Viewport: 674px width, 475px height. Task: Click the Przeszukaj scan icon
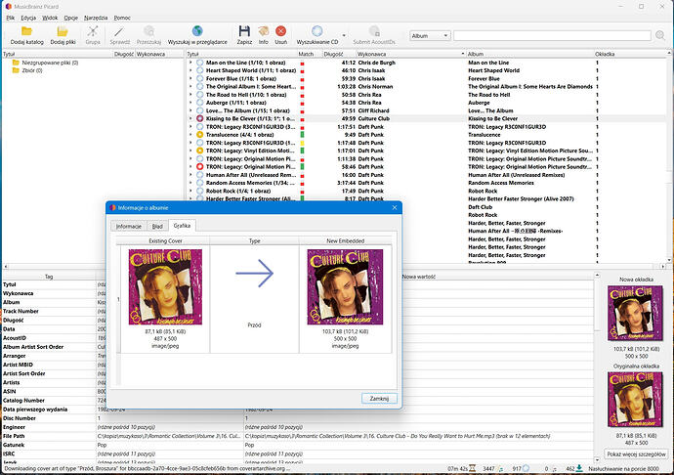tap(148, 31)
